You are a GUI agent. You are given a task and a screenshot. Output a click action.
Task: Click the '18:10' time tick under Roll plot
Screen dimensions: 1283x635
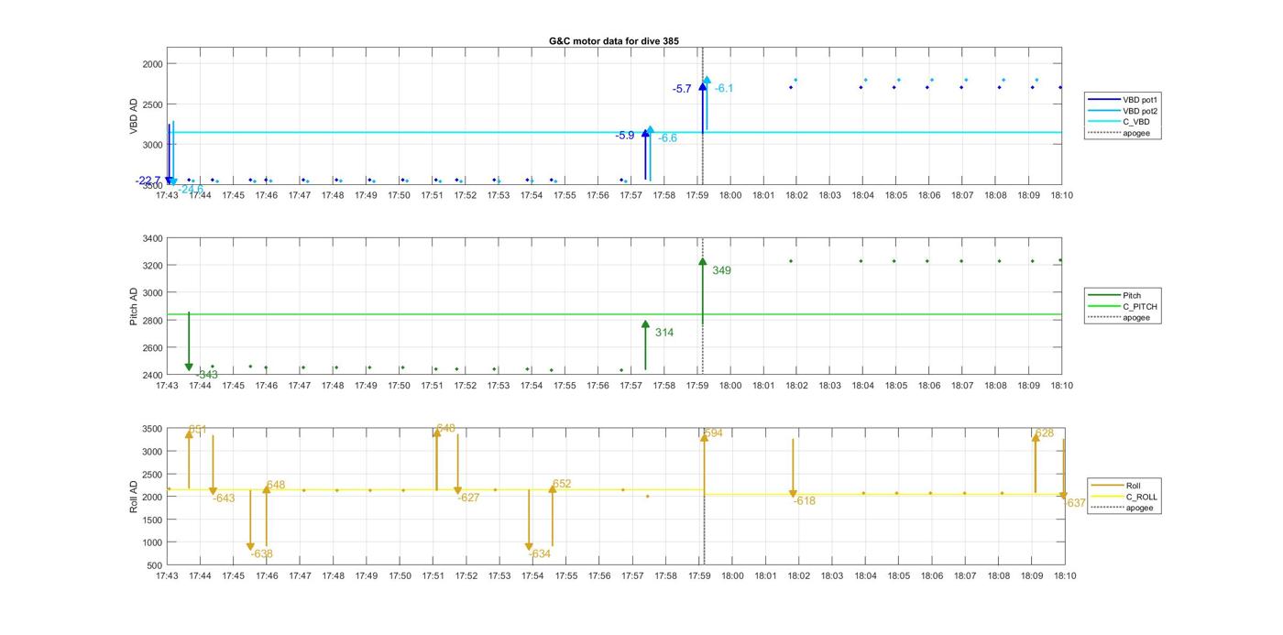click(1064, 575)
